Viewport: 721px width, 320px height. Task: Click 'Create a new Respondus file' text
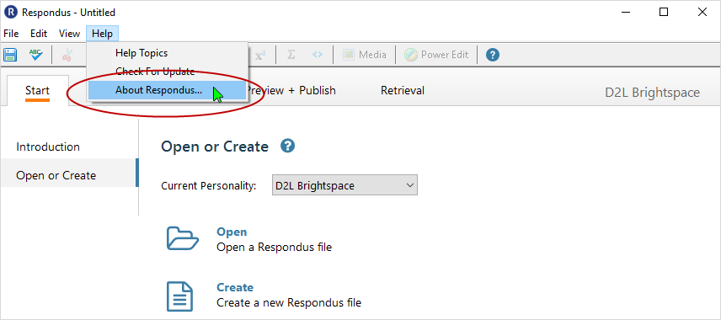289,302
